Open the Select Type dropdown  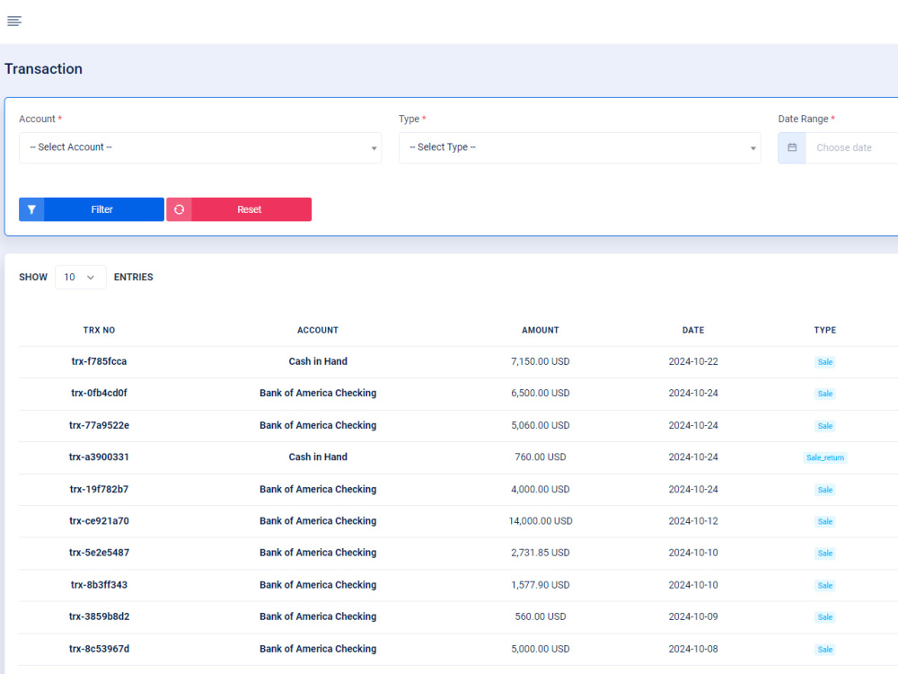click(x=579, y=148)
